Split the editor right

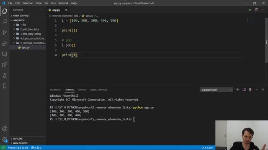[257, 10]
